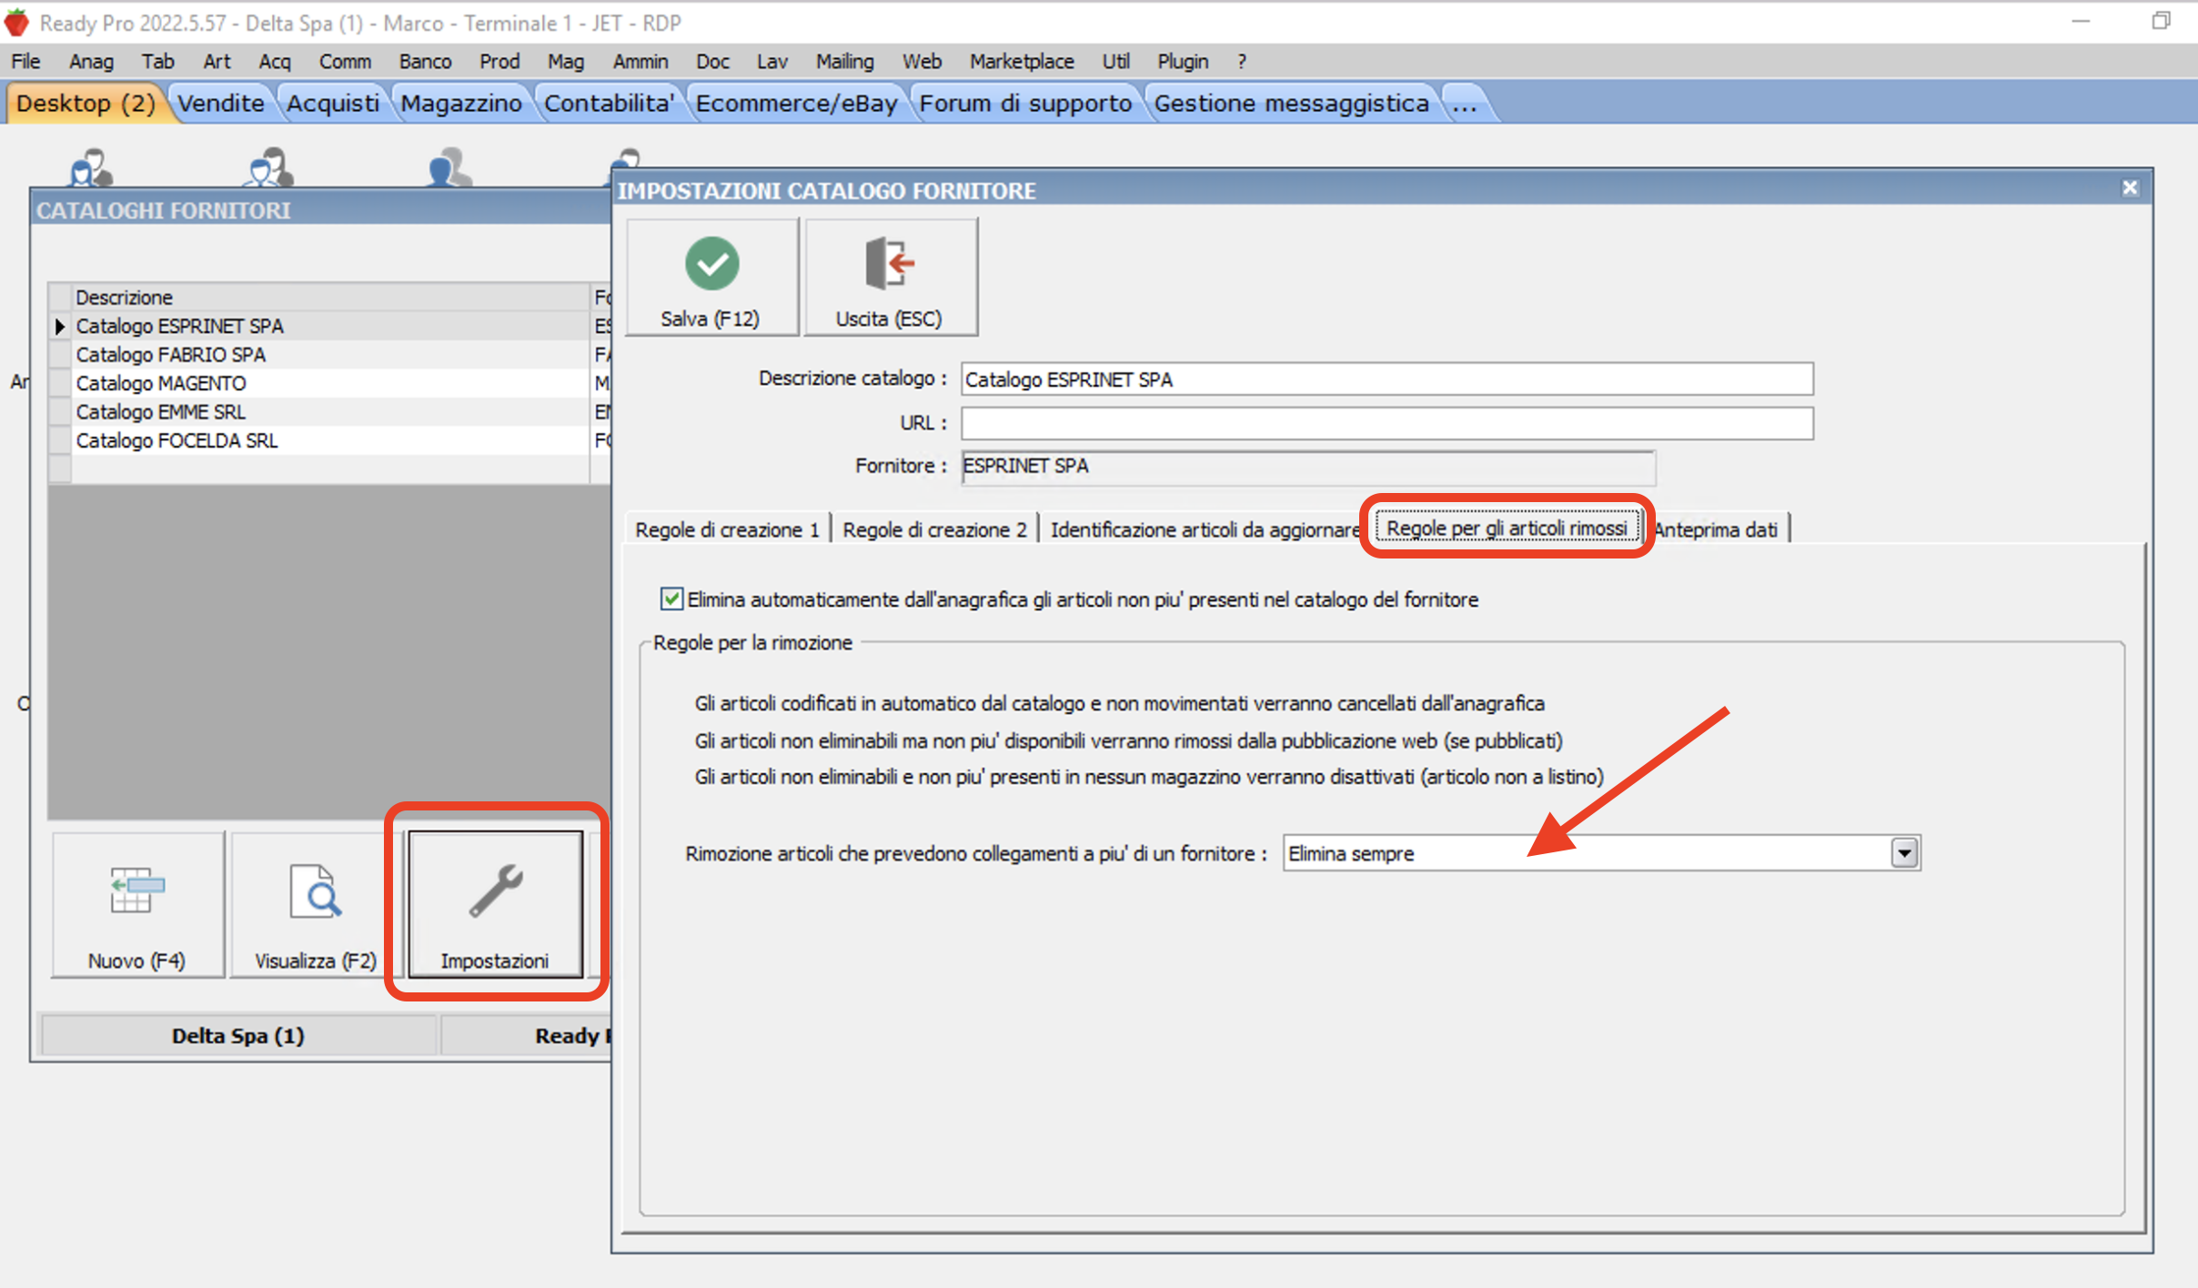The width and height of the screenshot is (2198, 1288).
Task: Switch to the Magazzino tab
Action: pos(461,103)
